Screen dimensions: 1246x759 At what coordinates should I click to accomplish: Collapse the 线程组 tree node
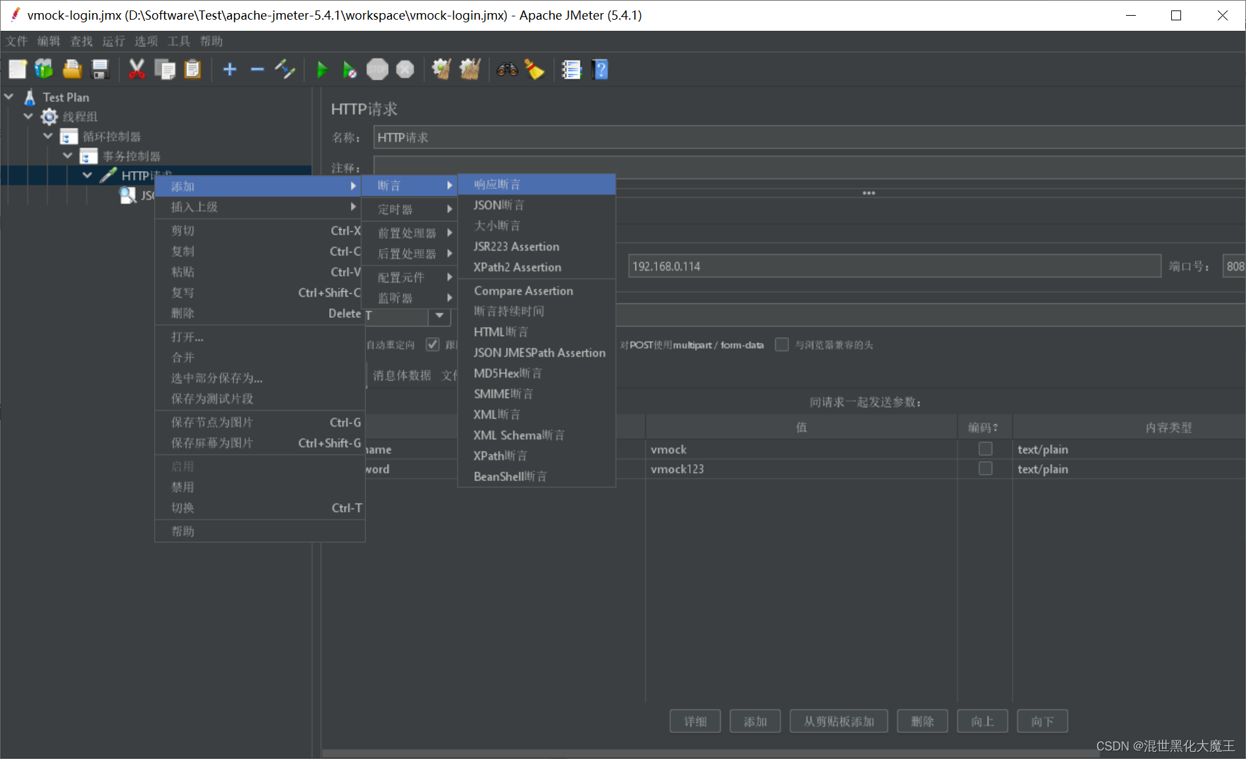[x=28, y=116]
